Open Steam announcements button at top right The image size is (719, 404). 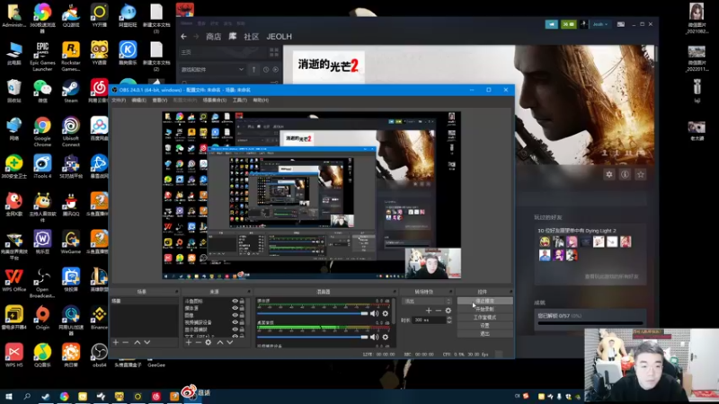point(552,24)
